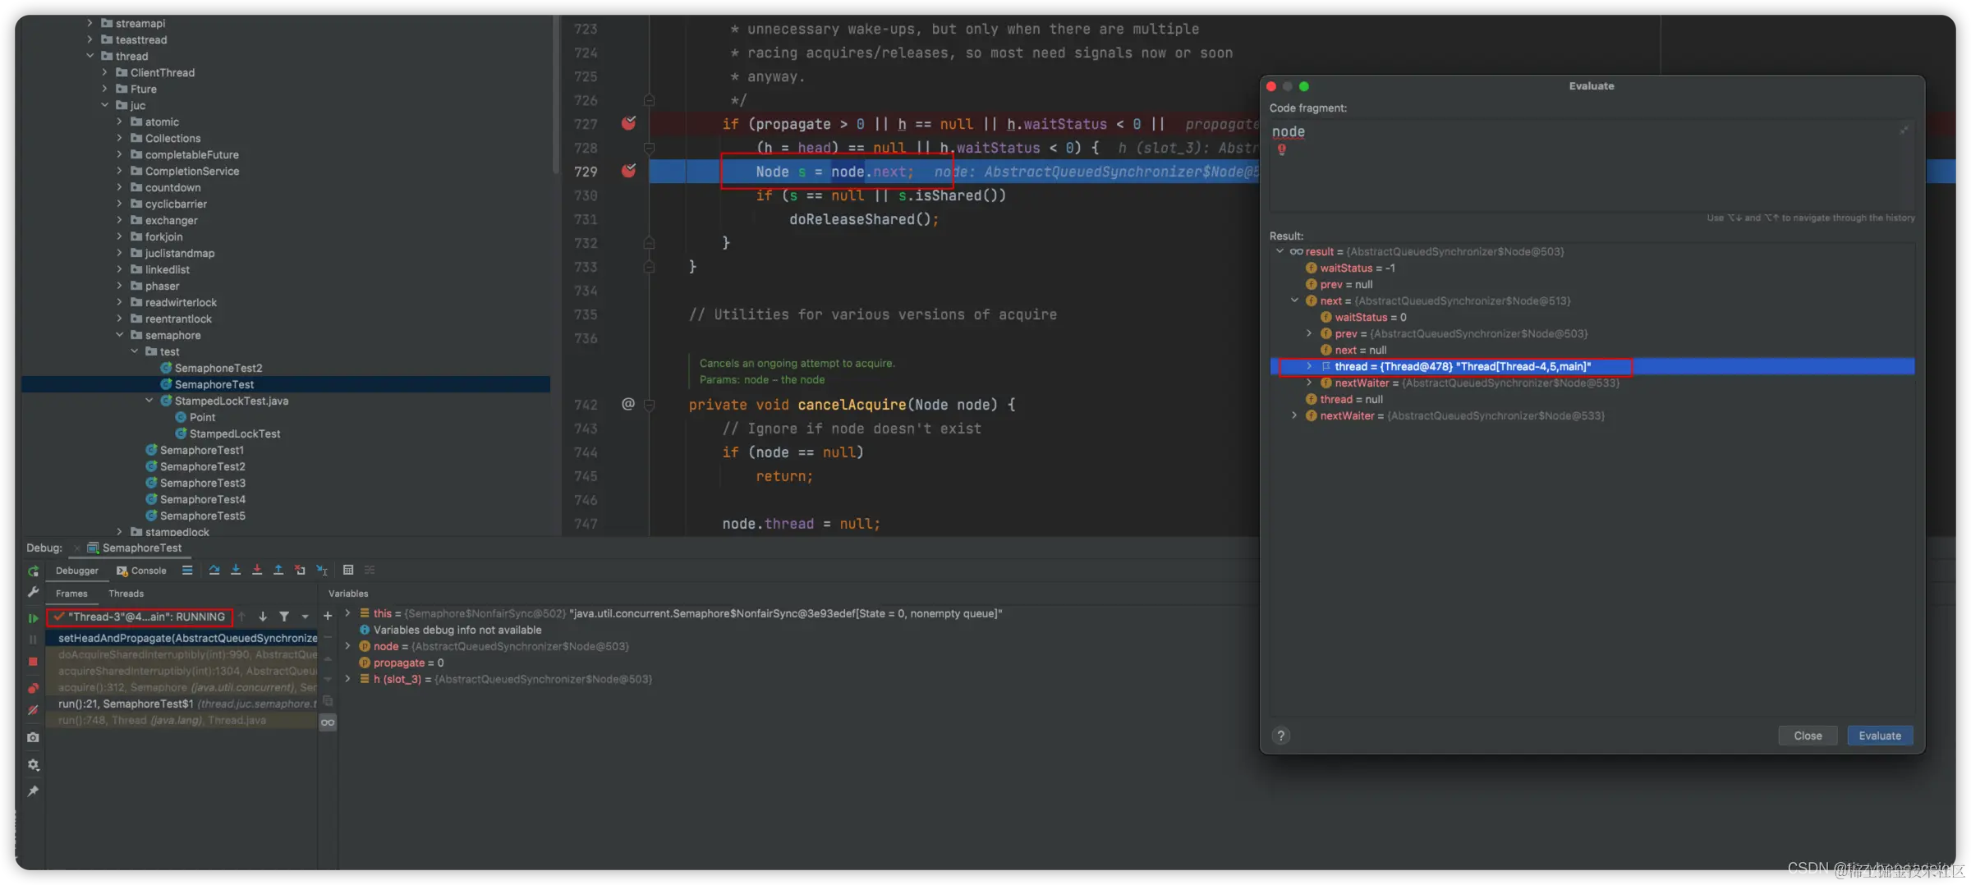Expand the 'this' variable in Variables
Image resolution: width=1971 pixels, height=885 pixels.
pyautogui.click(x=348, y=613)
